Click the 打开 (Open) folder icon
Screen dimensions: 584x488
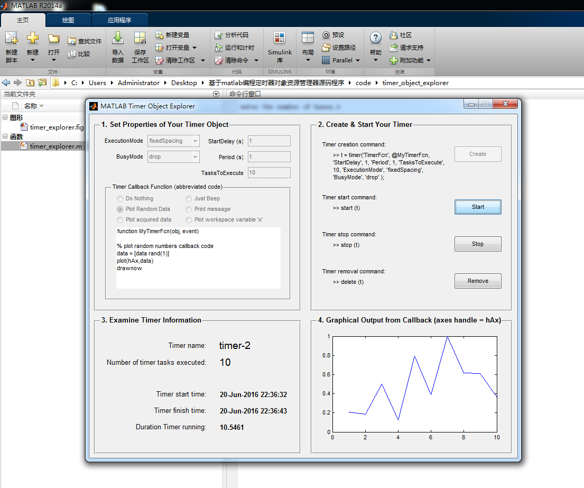click(53, 39)
